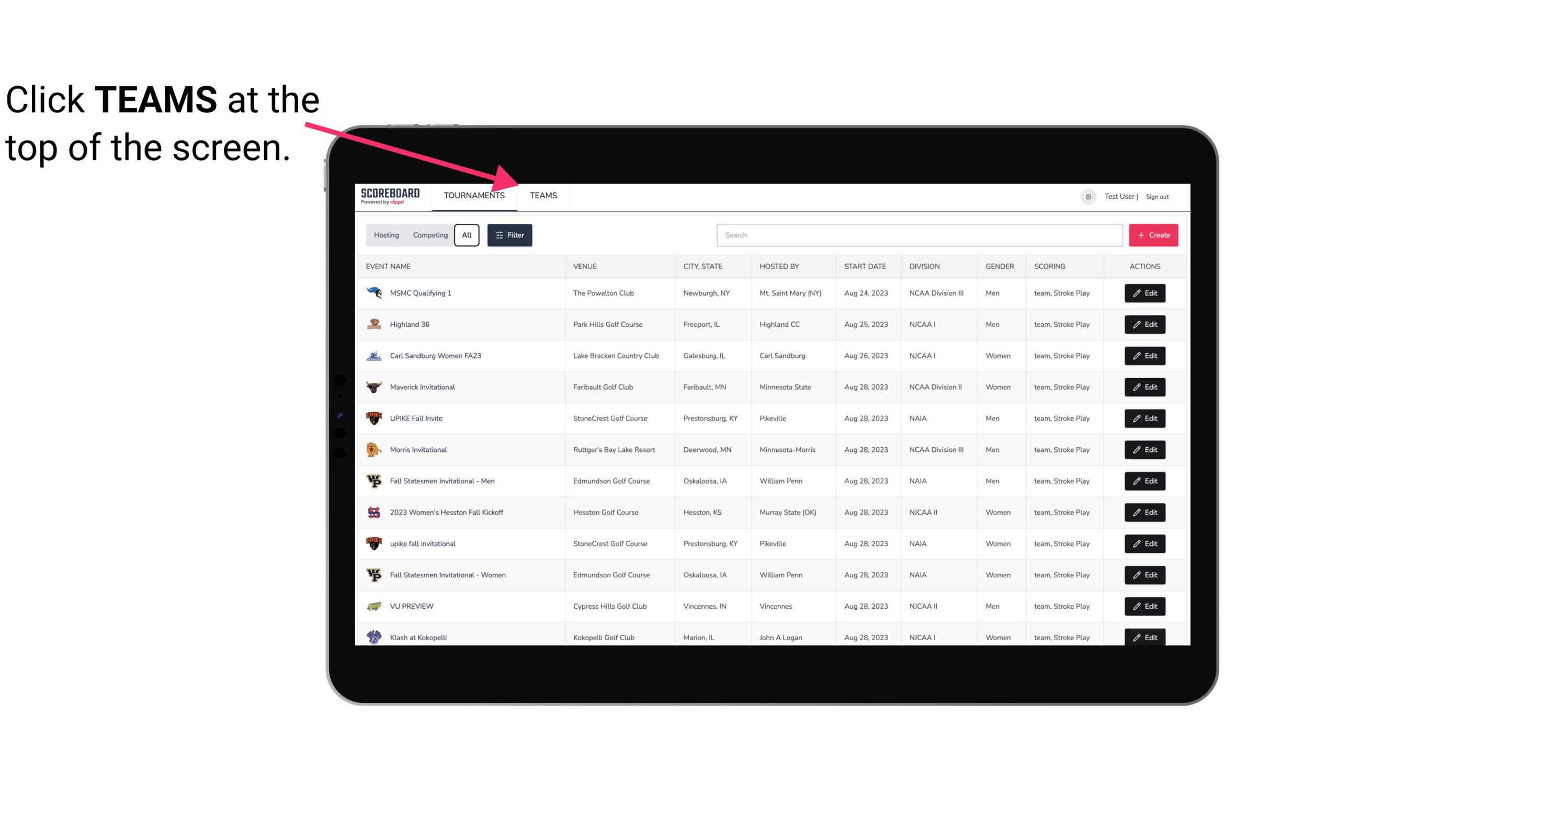Click the Edit icon for MSMC Qualifying 1
Viewport: 1543px width, 830px height.
tap(1145, 293)
